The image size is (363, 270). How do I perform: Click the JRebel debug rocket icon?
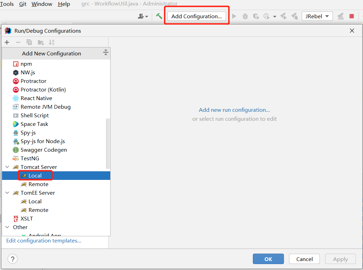pos(294,16)
